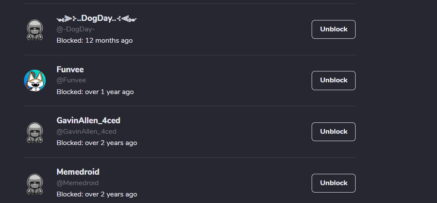This screenshot has height=203, width=437.
Task: Click the "Blocked: 12 months ago" text
Action: pyautogui.click(x=94, y=40)
